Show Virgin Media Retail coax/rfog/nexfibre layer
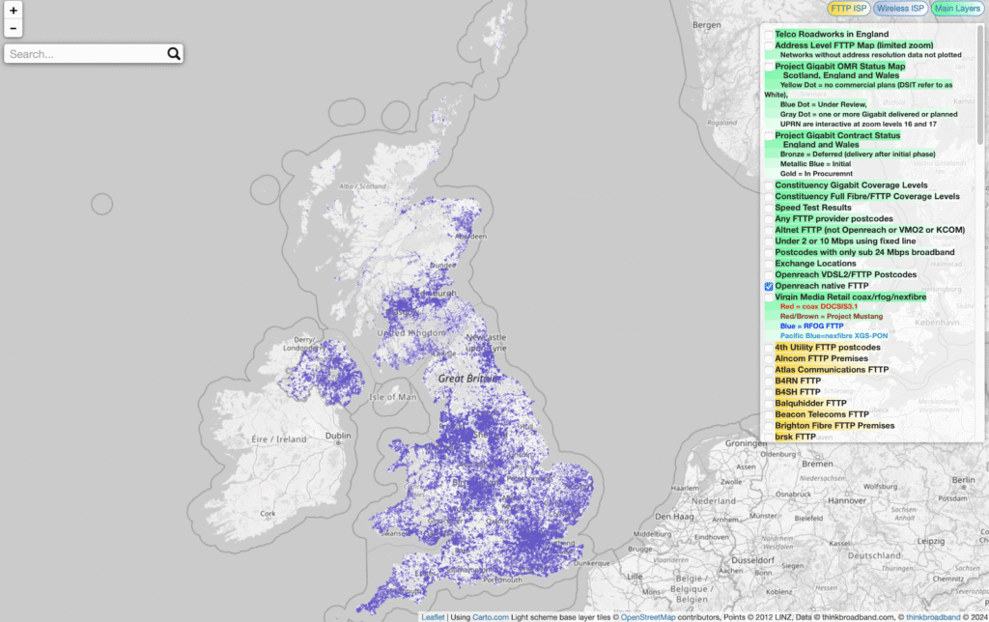989x622 pixels. click(x=769, y=296)
